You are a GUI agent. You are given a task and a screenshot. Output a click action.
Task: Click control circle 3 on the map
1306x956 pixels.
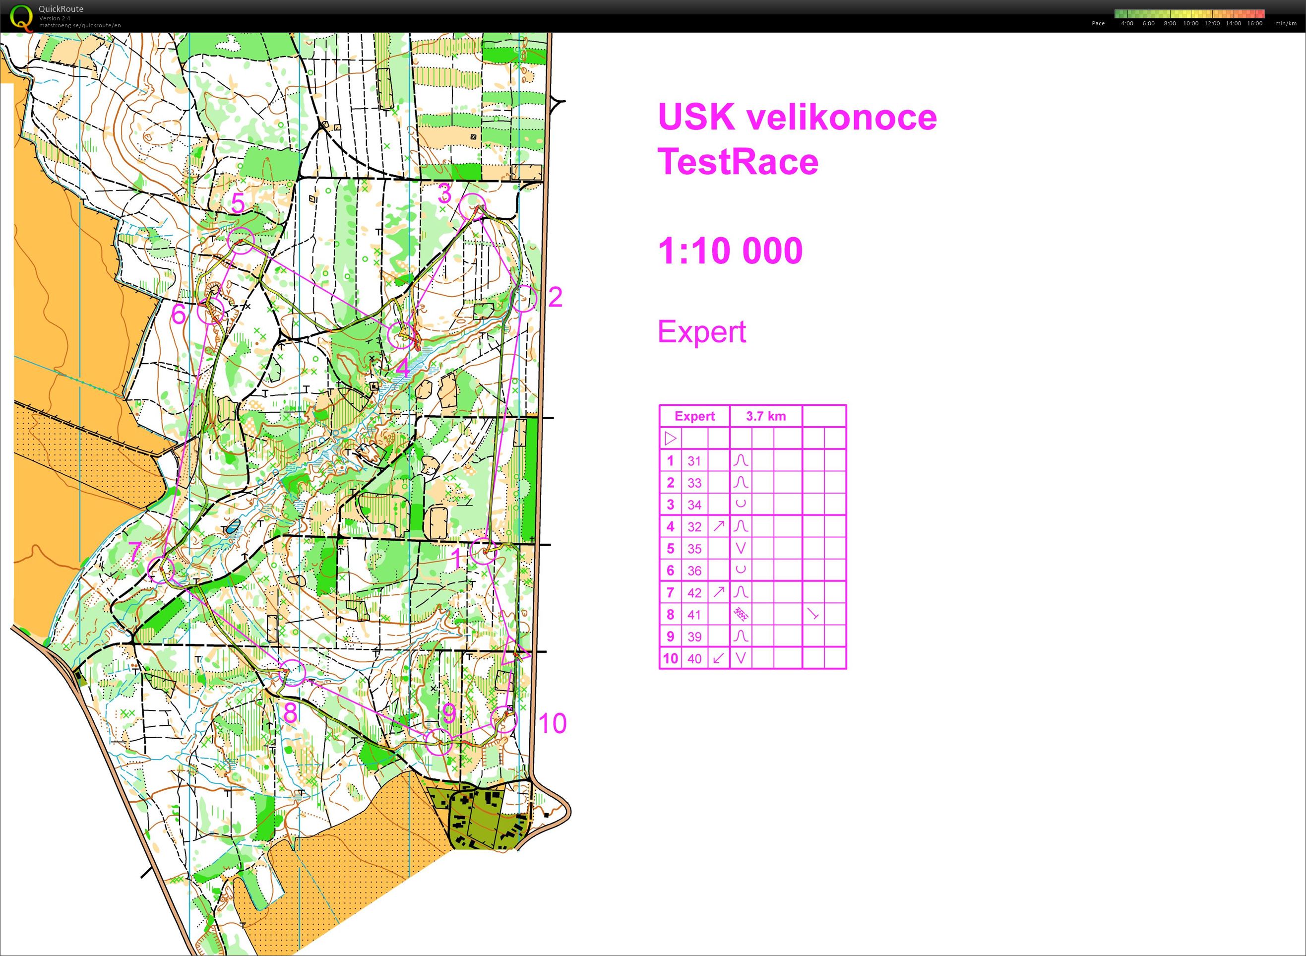coord(473,207)
